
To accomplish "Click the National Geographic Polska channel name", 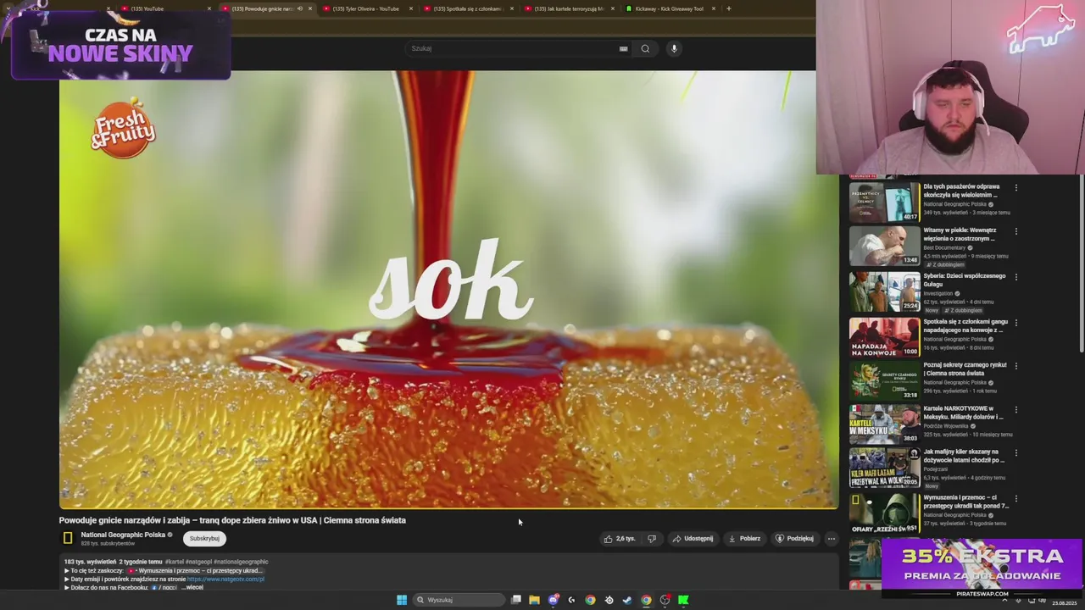I will point(123,535).
